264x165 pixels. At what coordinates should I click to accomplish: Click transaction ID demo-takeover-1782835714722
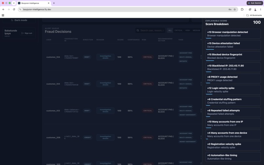pos(72,111)
